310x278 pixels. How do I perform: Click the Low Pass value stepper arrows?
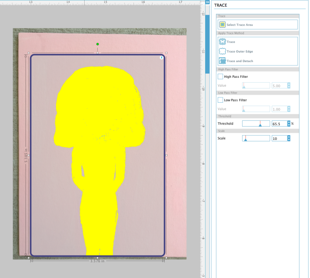point(289,109)
